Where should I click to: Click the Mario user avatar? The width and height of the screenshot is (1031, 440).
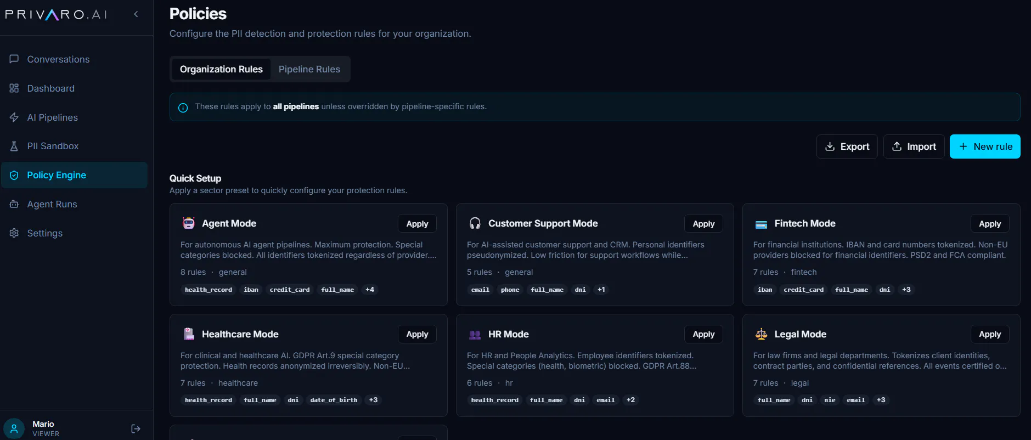pyautogui.click(x=14, y=428)
